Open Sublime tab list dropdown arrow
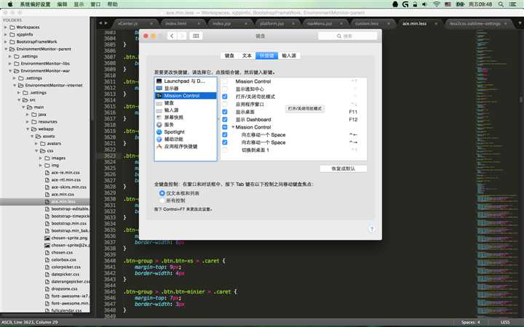The height and width of the screenshot is (327, 524). click(520, 23)
